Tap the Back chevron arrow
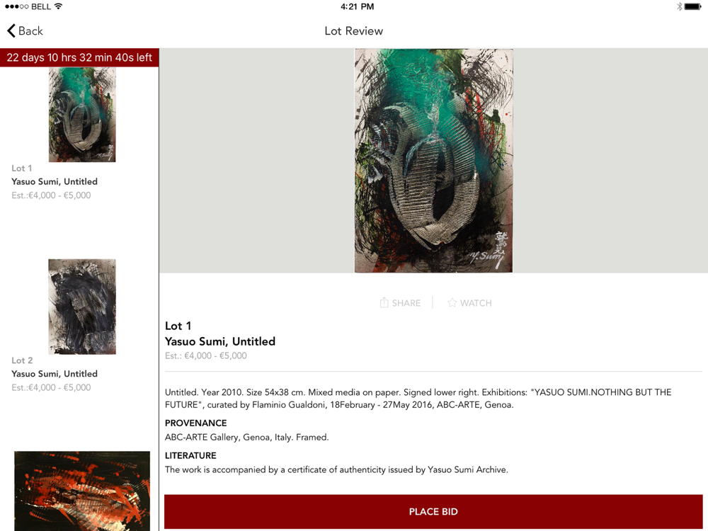This screenshot has width=708, height=531. 11,30
